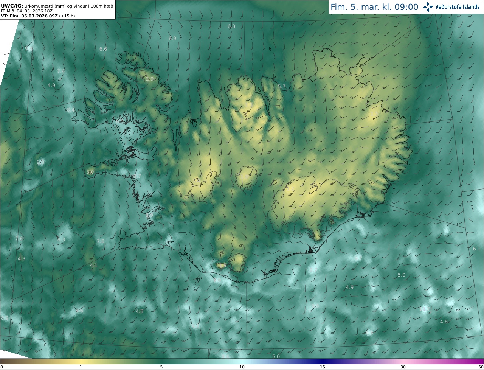
Task: Select the 8.4 map value
Action: point(70,110)
